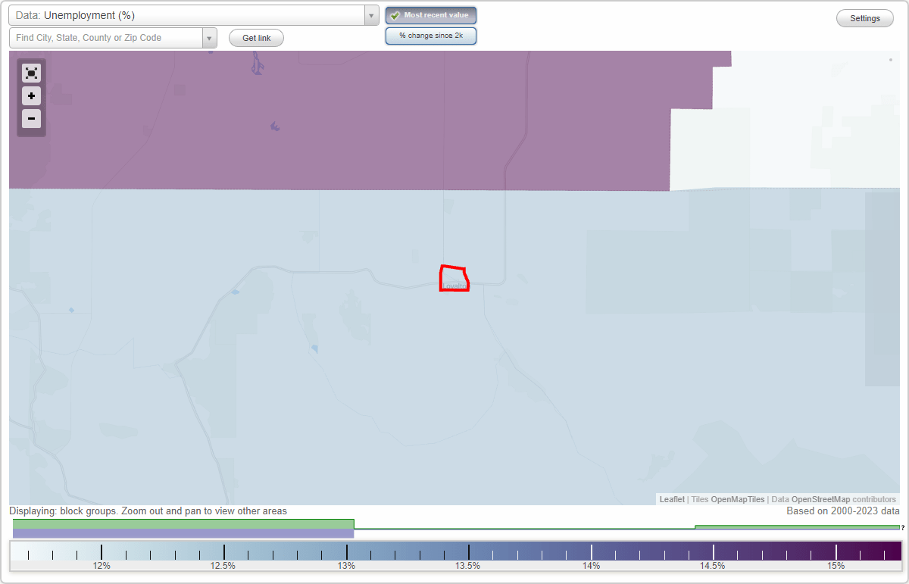909x584 pixels.
Task: Zoom out using the minus map control
Action: pos(31,118)
